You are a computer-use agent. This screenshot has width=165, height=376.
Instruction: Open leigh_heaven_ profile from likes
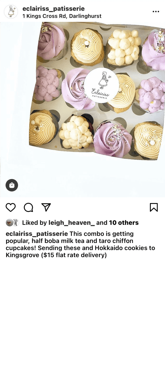[x=72, y=223]
